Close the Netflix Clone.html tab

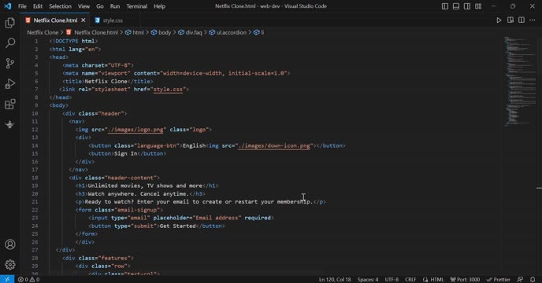[x=84, y=20]
